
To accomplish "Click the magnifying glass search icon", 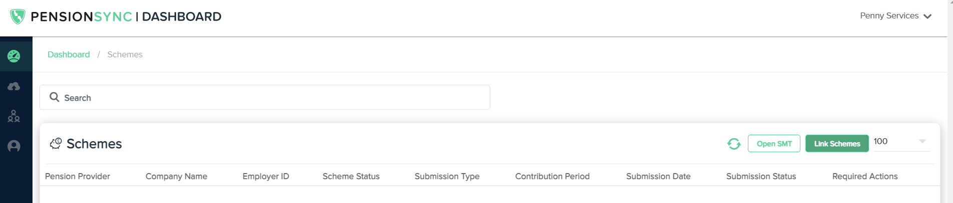I will (55, 97).
